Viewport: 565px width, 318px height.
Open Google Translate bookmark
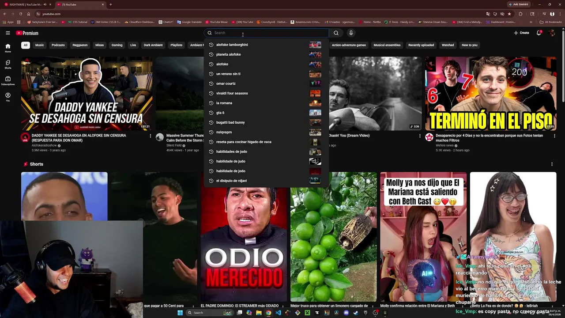(189, 22)
